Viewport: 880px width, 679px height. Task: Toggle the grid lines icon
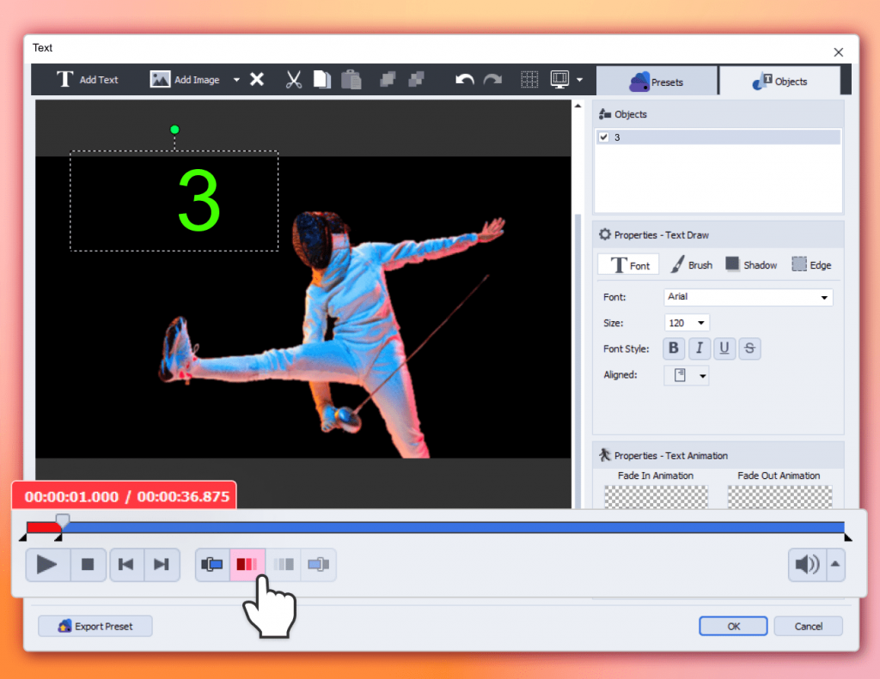pos(530,80)
